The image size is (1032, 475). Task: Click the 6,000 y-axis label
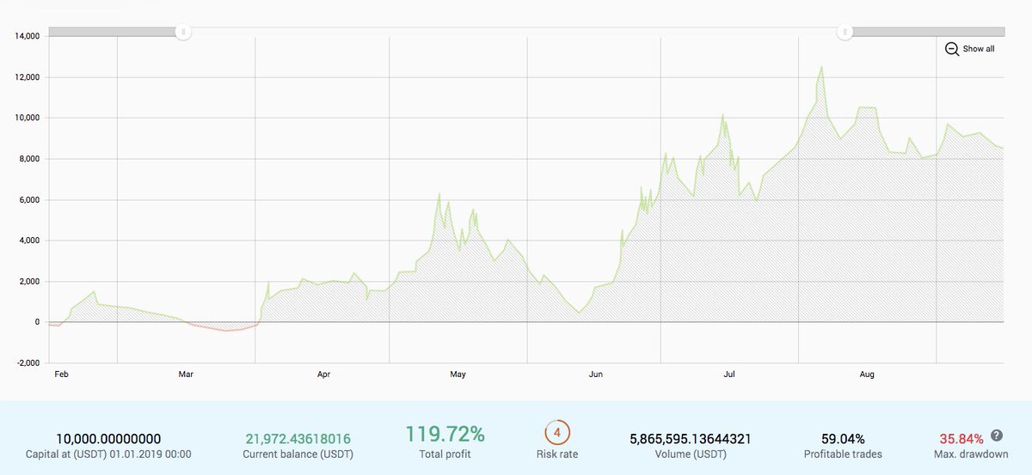(29, 199)
